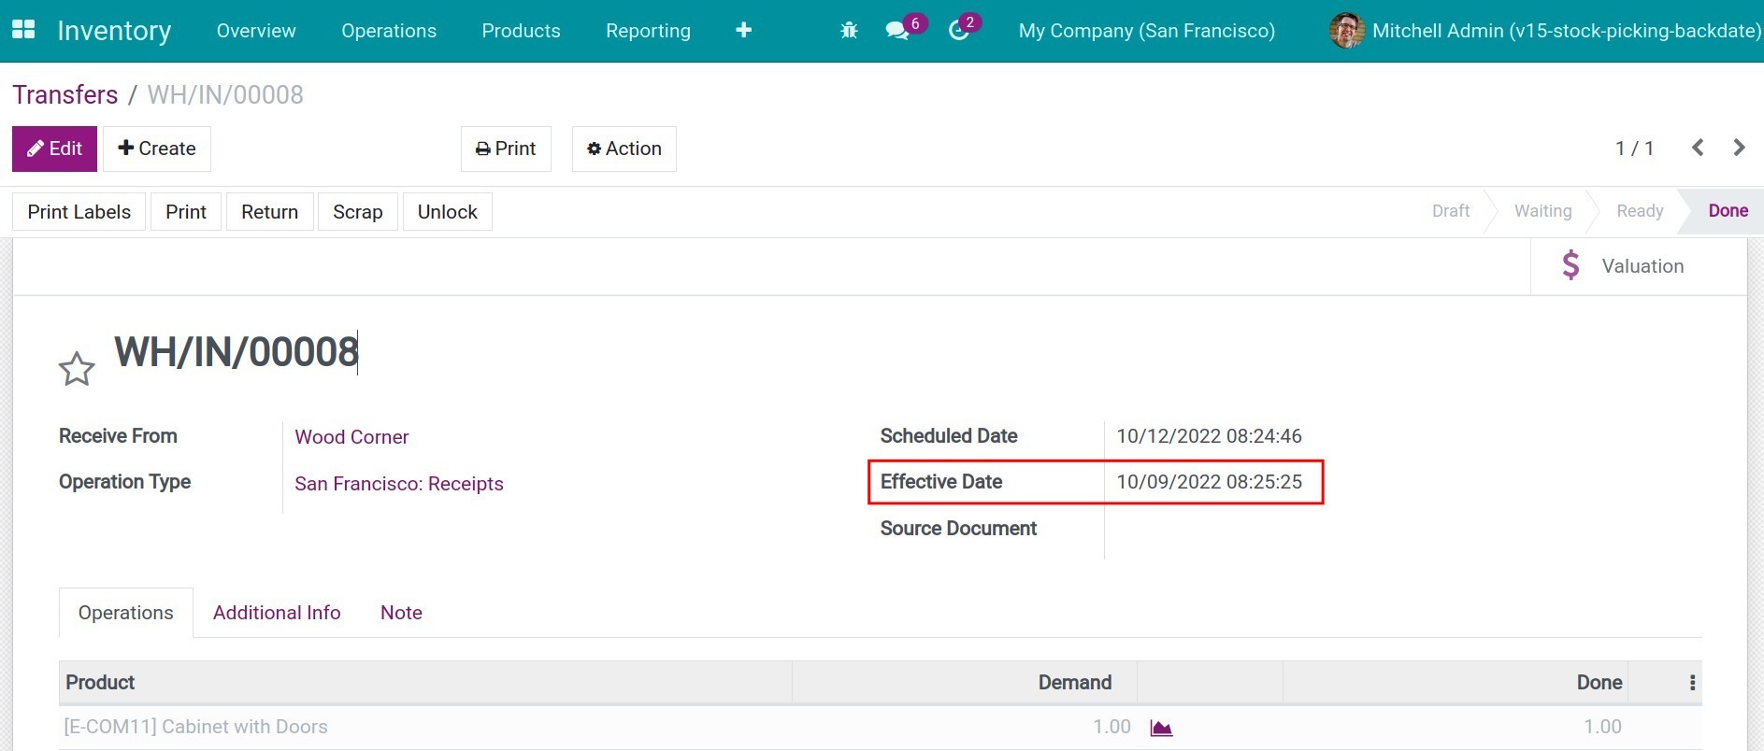Click the Unlock button
Viewport: 1764px width, 751px height.
pos(447,212)
